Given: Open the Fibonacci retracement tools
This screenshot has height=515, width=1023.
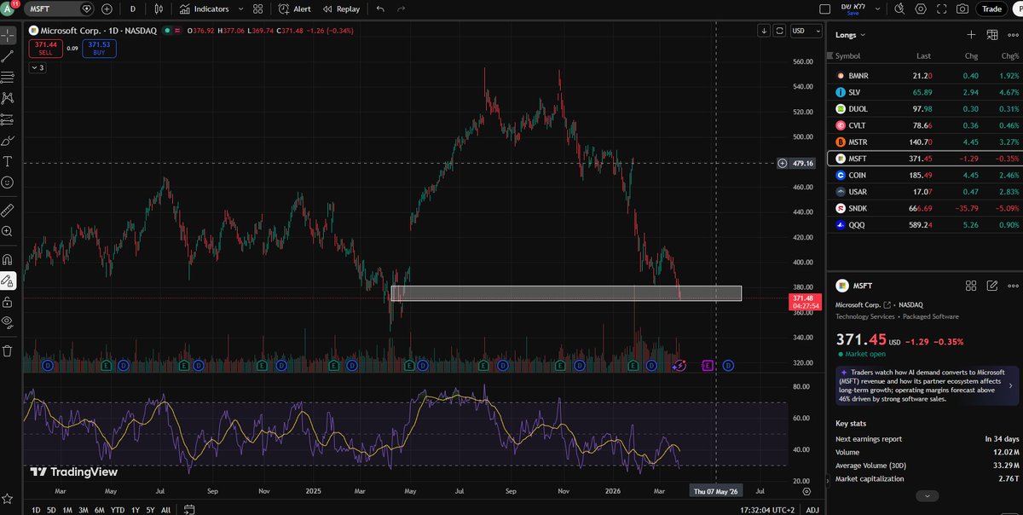Looking at the screenshot, I should click(8, 78).
